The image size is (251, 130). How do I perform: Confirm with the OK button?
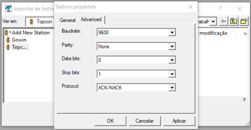point(110,121)
